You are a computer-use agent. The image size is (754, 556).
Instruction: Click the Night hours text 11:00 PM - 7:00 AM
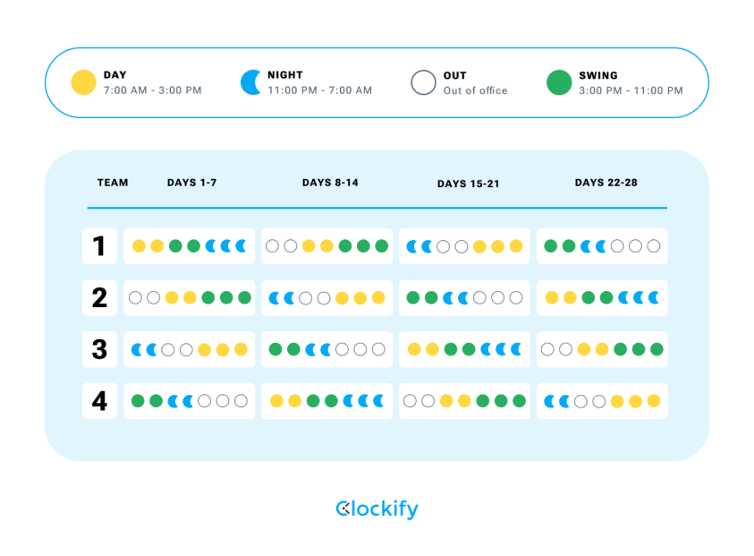(x=319, y=90)
